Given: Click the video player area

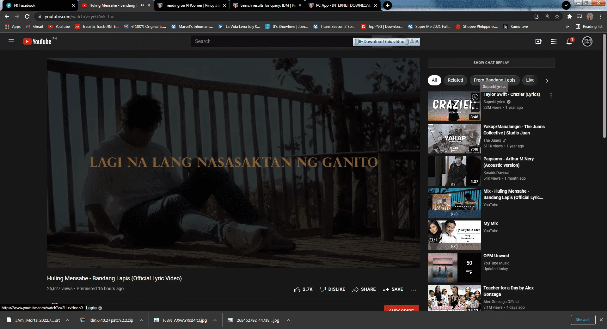Looking at the screenshot, I should [234, 163].
